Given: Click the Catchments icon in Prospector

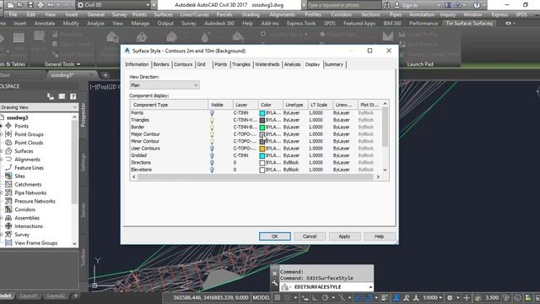Looking at the screenshot, I should [8, 184].
